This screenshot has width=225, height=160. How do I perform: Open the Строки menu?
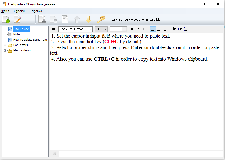pyautogui.click(x=19, y=11)
